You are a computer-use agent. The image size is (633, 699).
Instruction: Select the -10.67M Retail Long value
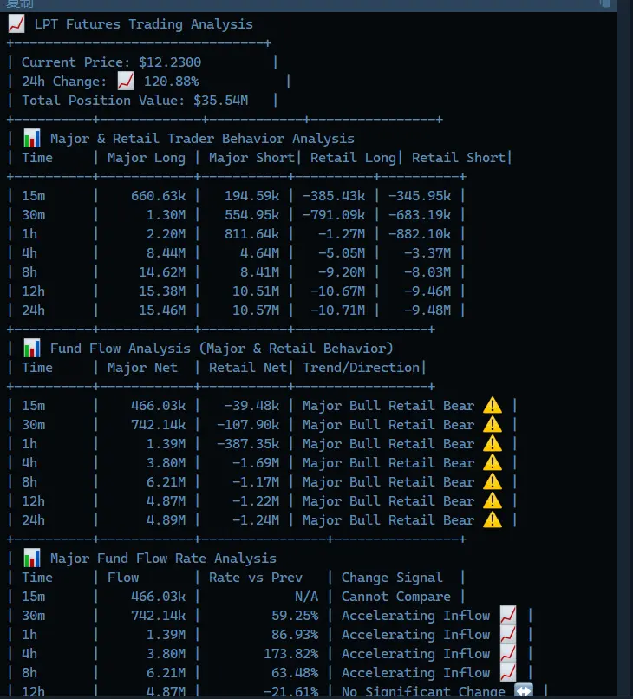(x=338, y=291)
